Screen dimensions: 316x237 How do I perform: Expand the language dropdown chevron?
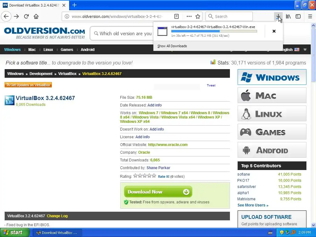[305, 49]
